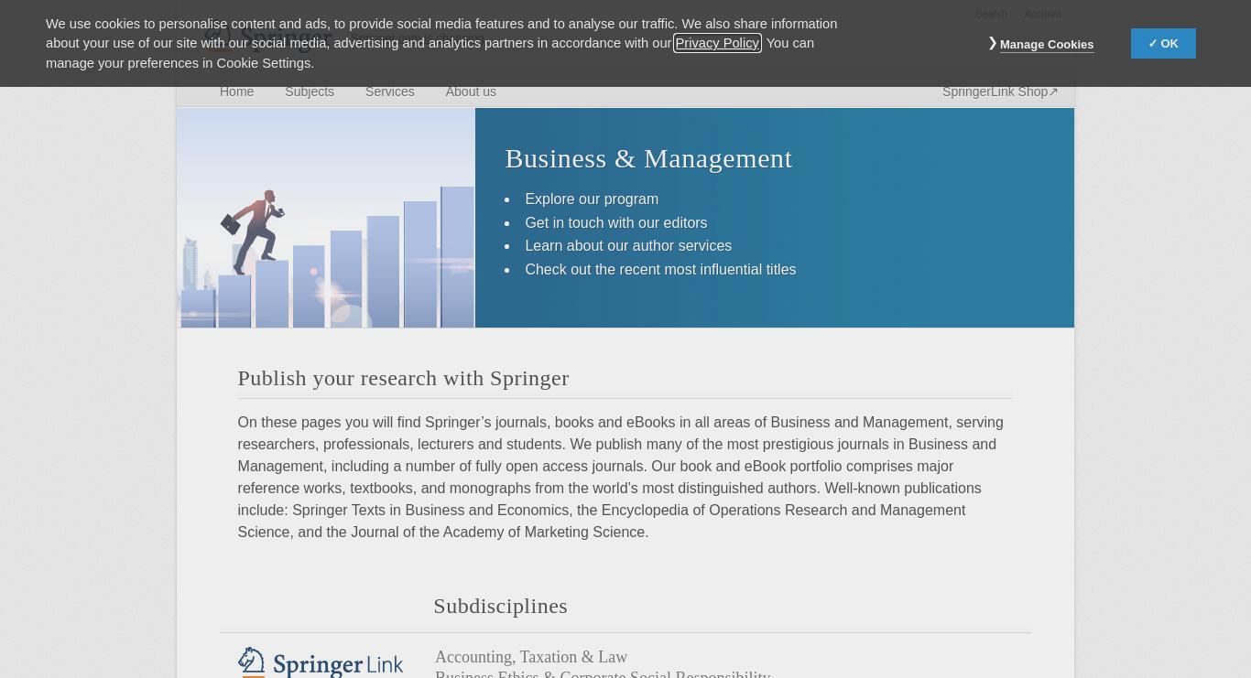
Task: Click the Springer Link logo
Action: [x=321, y=662]
